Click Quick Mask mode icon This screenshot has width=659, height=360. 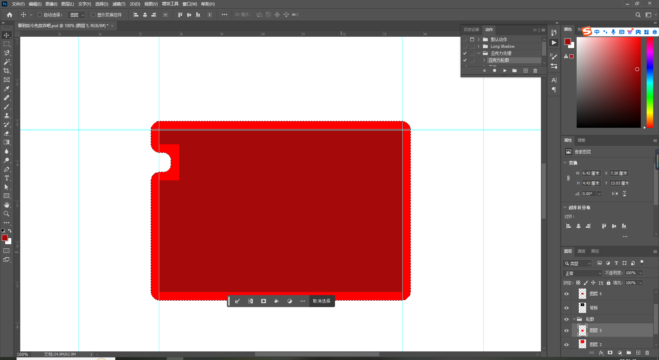coord(7,251)
